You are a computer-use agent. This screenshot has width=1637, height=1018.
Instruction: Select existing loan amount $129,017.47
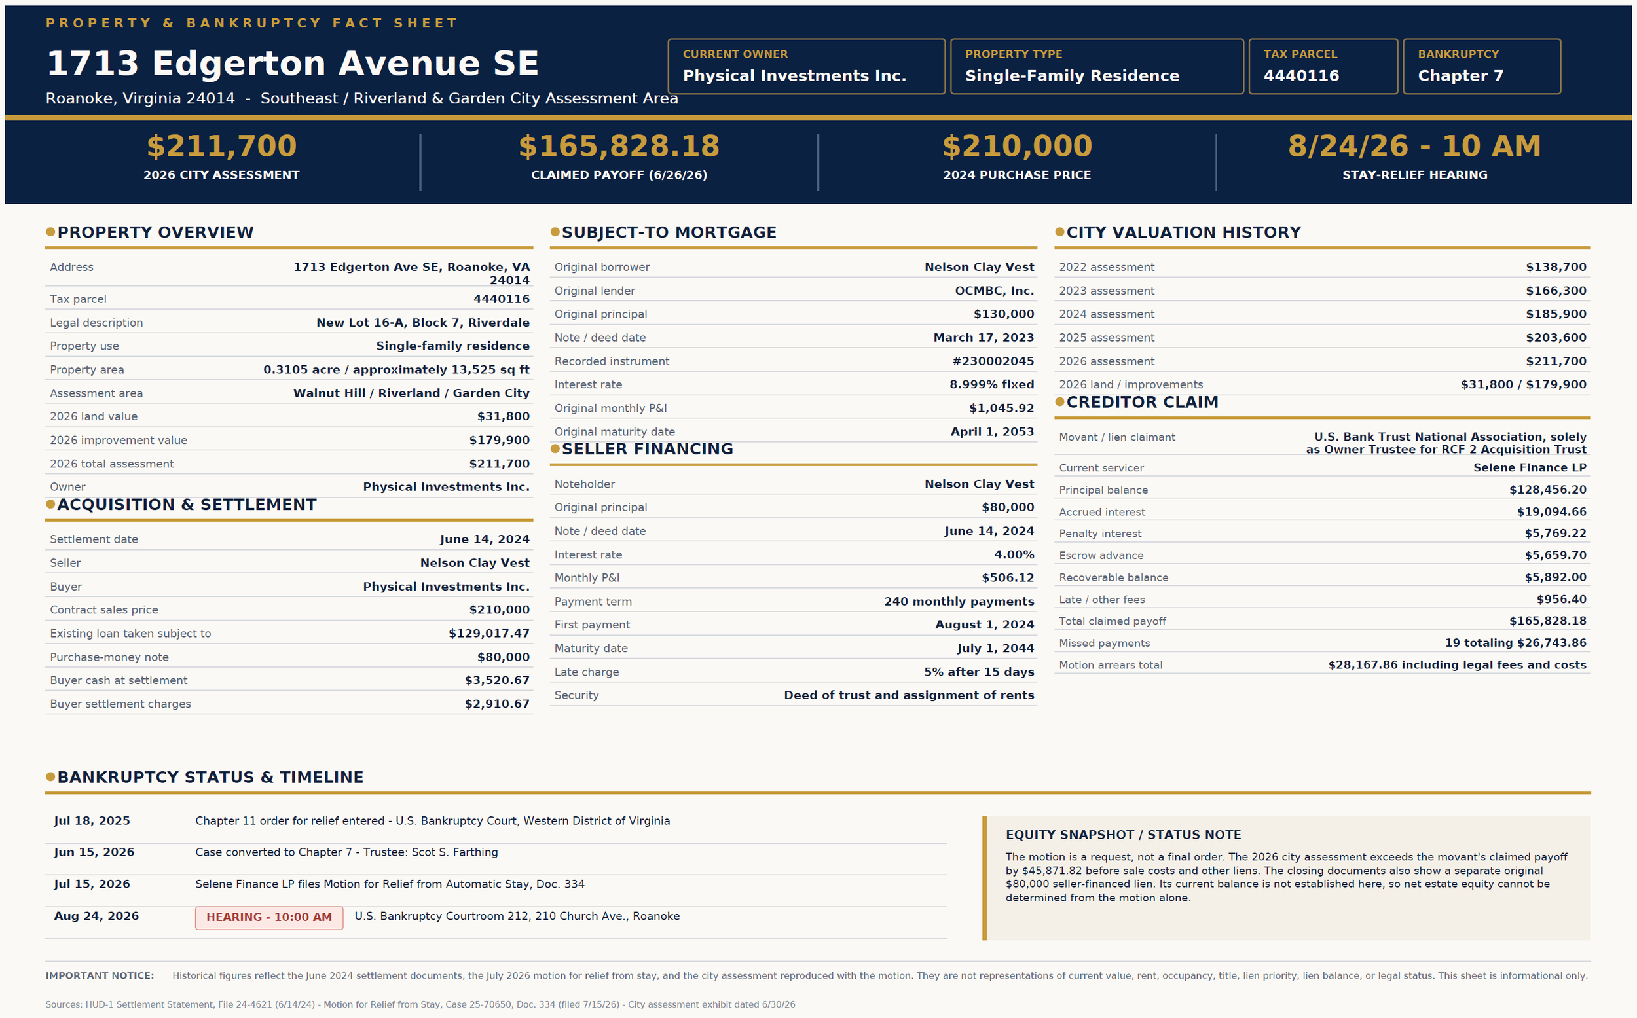tap(489, 634)
